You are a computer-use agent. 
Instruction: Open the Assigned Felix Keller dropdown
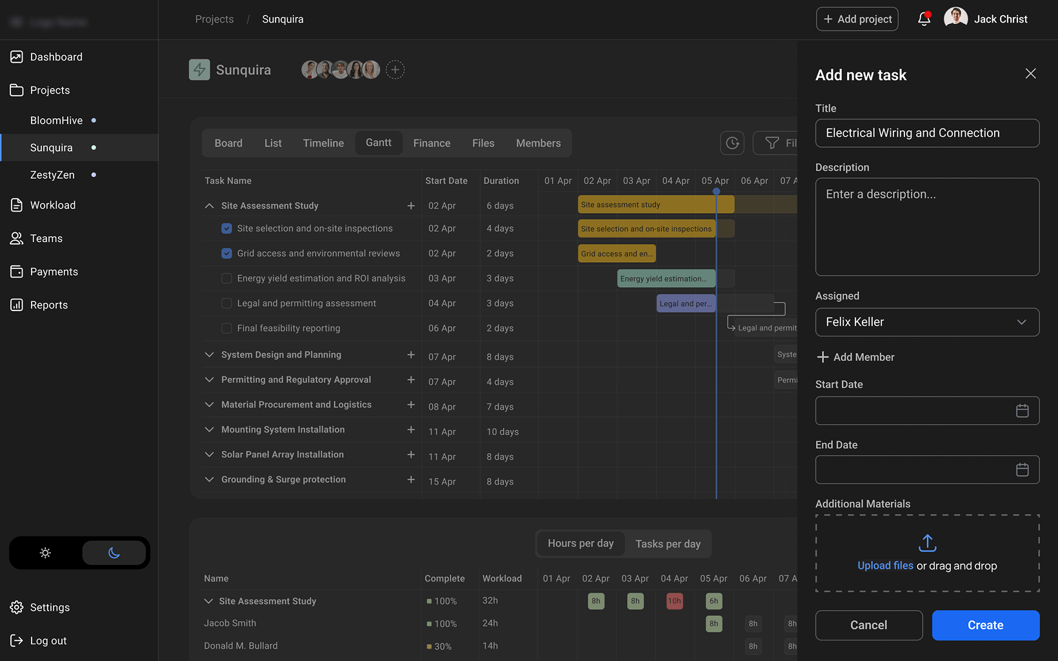click(927, 322)
